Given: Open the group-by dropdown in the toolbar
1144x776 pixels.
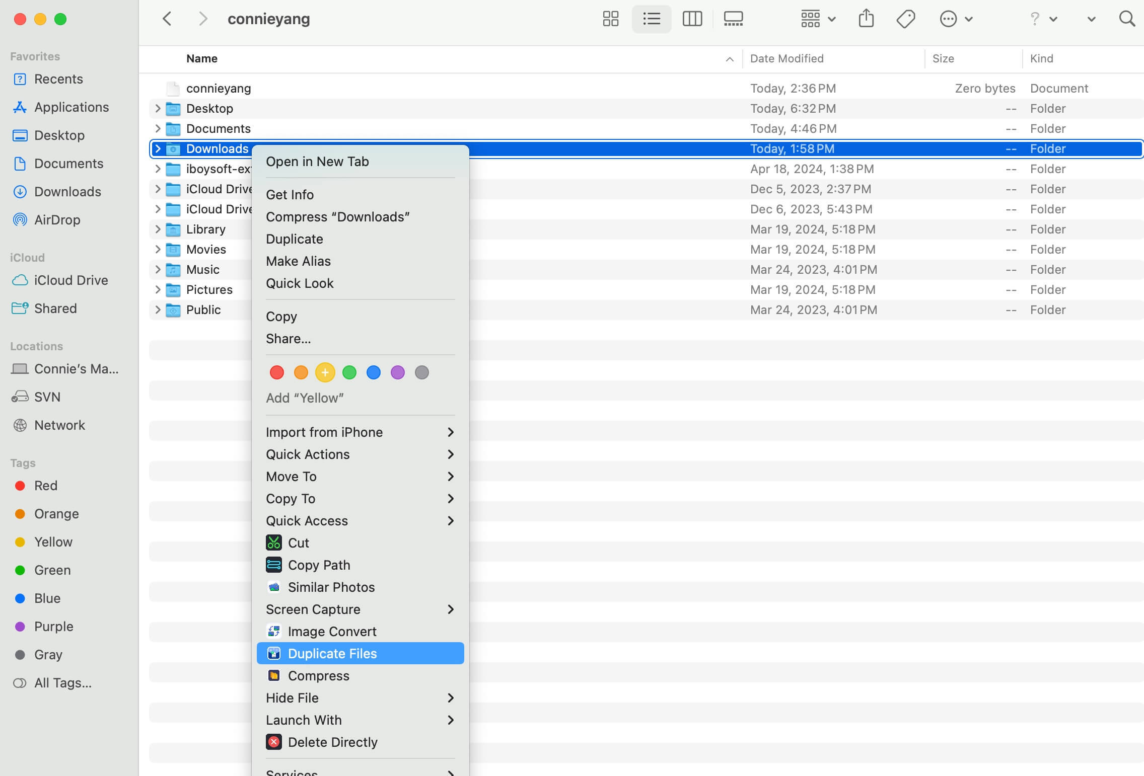Looking at the screenshot, I should [817, 19].
